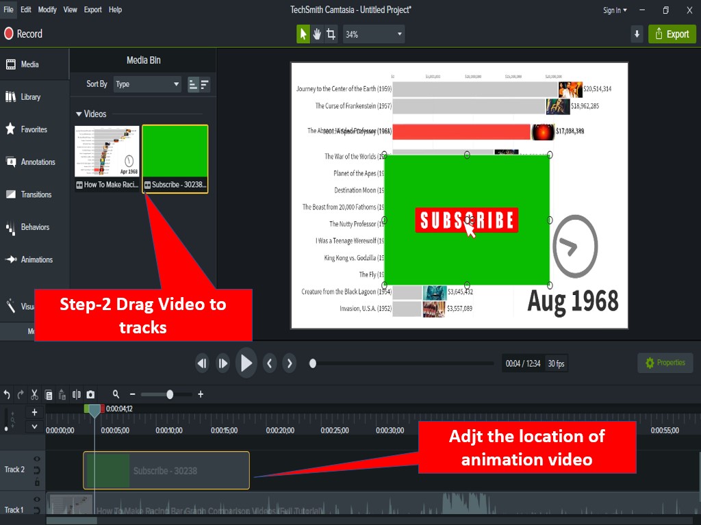This screenshot has width=701, height=525.
Task: Cut the selection with the scissors icon
Action: pos(34,394)
